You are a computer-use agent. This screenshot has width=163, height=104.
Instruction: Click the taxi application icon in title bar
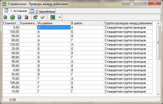pos(4,4)
